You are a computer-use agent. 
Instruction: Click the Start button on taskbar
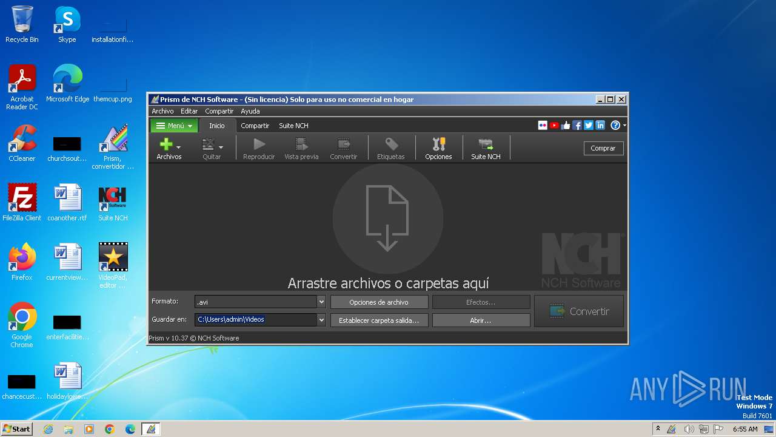coord(17,429)
